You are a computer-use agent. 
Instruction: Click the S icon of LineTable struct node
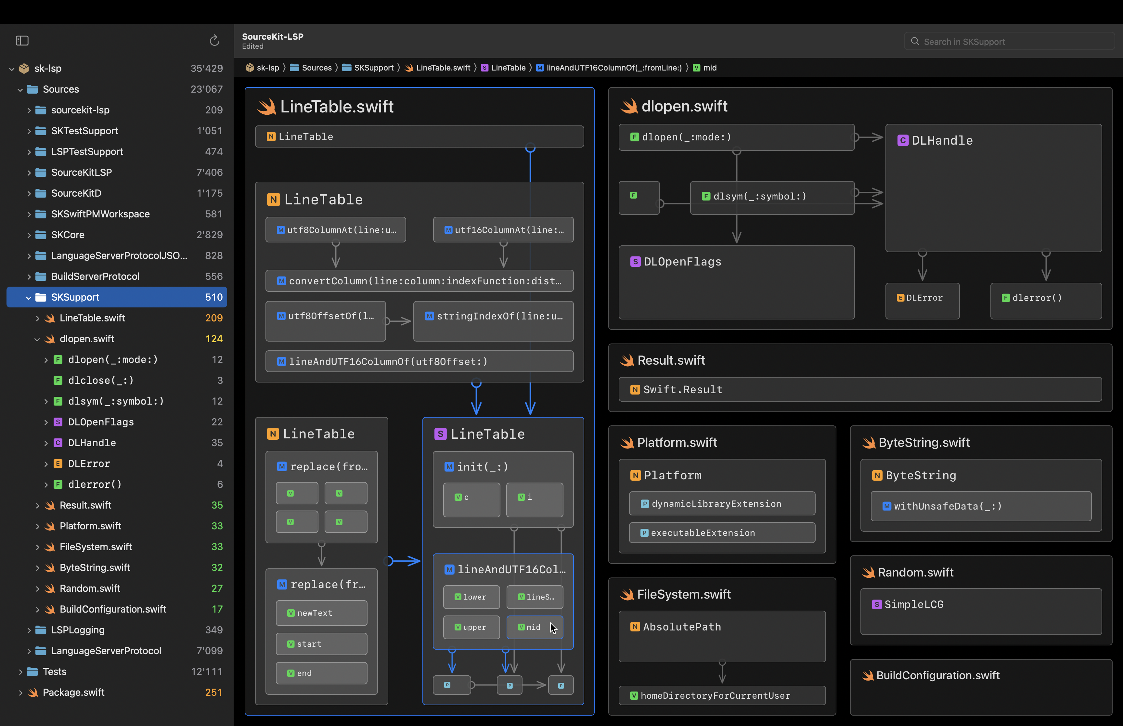[x=440, y=434]
